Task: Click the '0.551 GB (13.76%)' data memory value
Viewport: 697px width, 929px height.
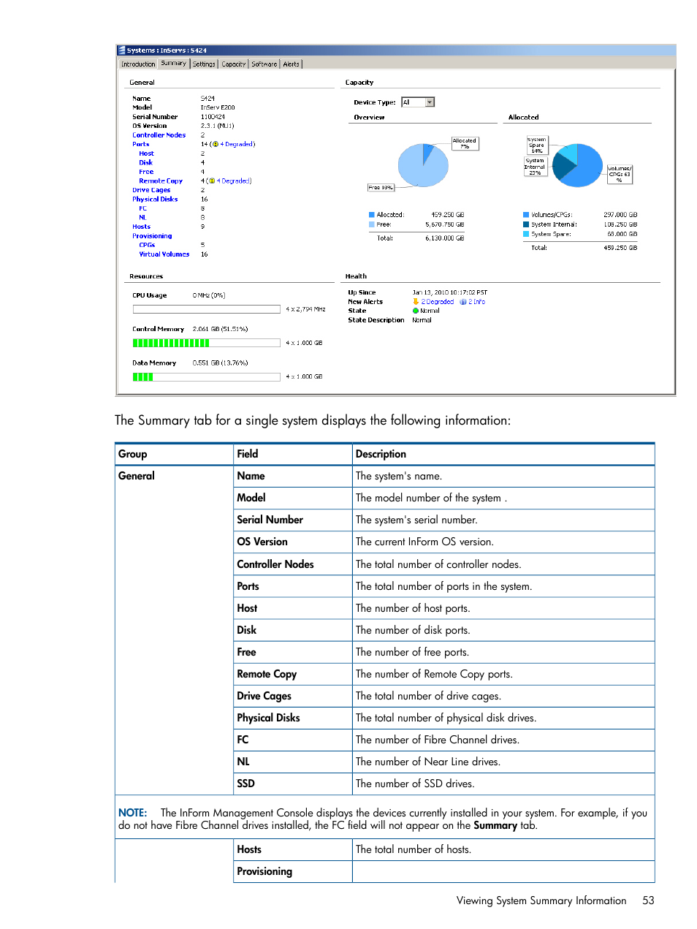Action: [220, 363]
